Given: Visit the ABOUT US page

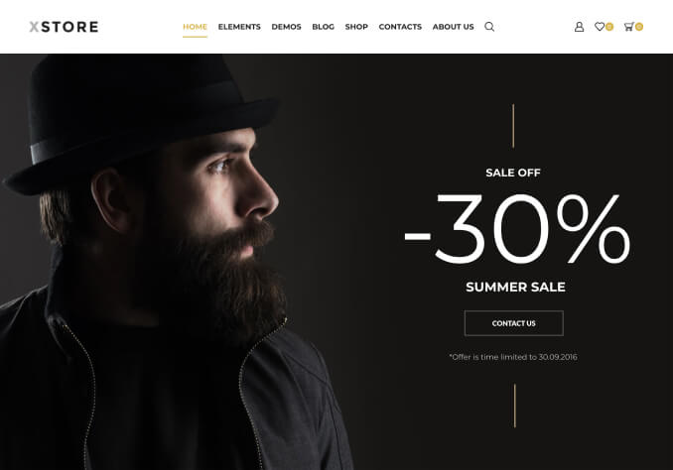Looking at the screenshot, I should [453, 27].
